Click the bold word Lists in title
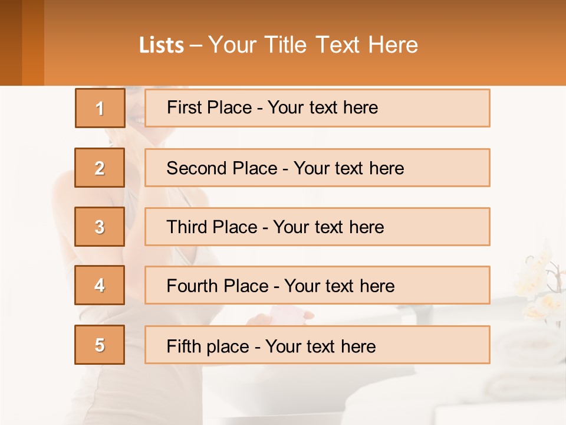This screenshot has height=425, width=566. 162,45
